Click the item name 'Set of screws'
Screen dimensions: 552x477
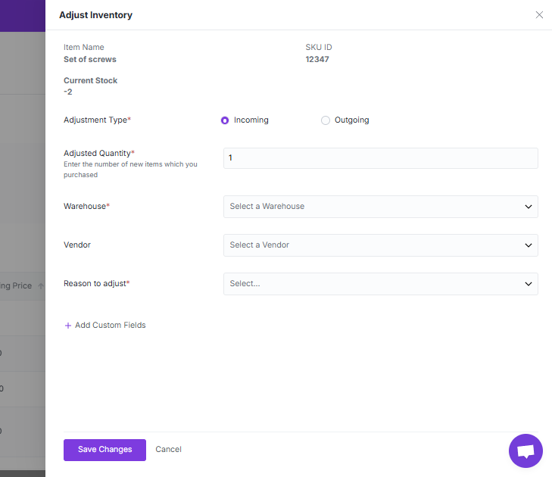(x=90, y=59)
